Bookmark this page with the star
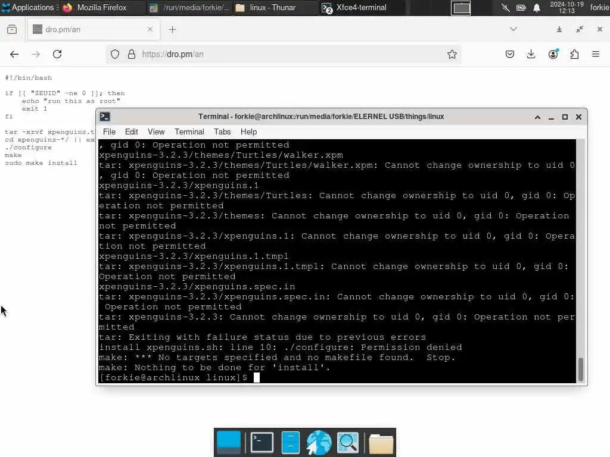Screen dimensions: 610x457 point(452,54)
